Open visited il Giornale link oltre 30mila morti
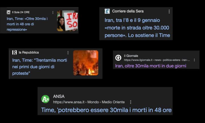This screenshot has width=205, height=123. pyautogui.click(x=151, y=66)
